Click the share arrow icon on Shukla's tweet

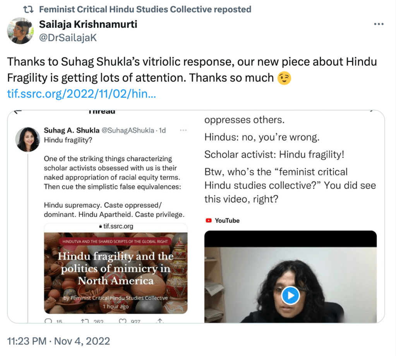click(159, 321)
